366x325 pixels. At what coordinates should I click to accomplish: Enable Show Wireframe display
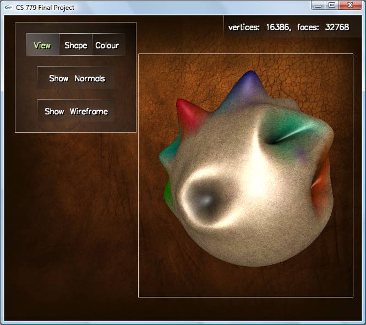76,111
